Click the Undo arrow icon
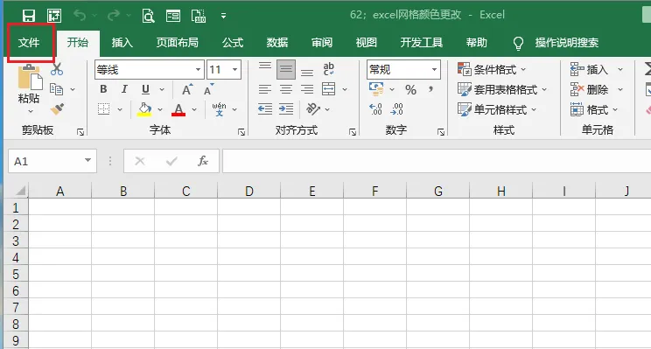This screenshot has width=651, height=349. (80, 16)
